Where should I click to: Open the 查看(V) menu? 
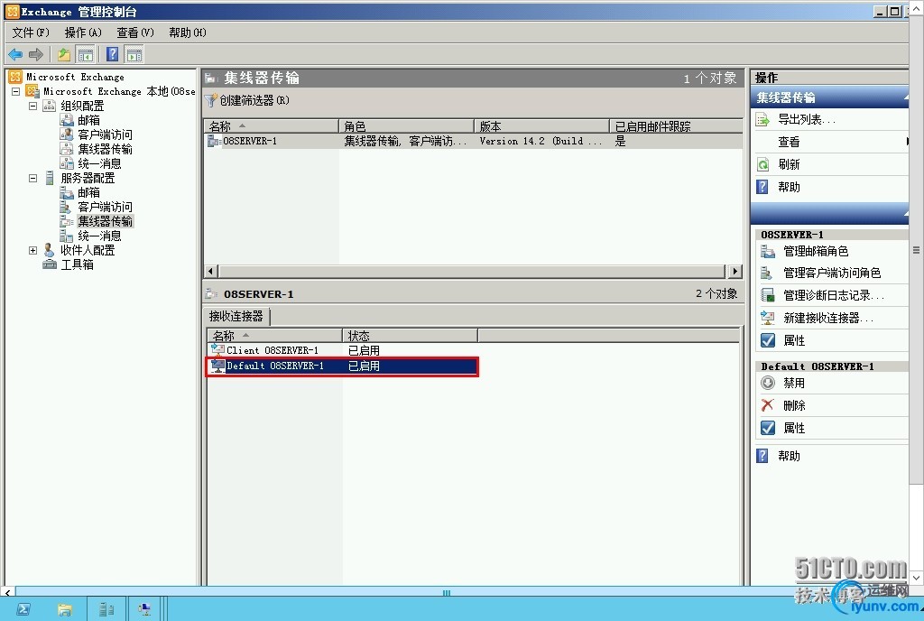pos(135,32)
